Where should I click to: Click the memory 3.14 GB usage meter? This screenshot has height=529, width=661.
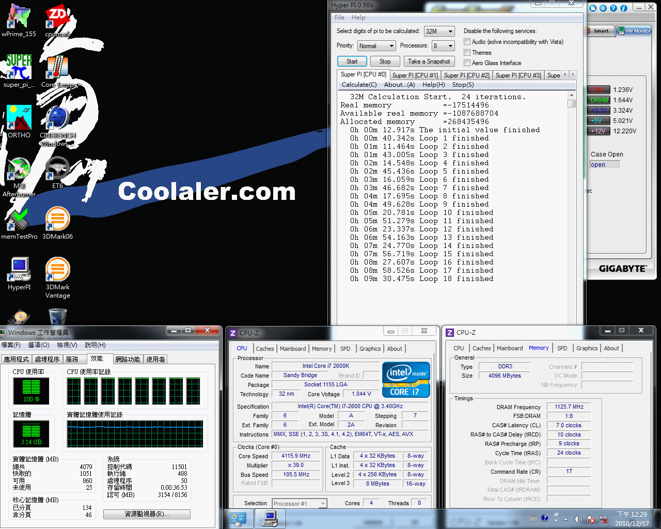pos(31,433)
